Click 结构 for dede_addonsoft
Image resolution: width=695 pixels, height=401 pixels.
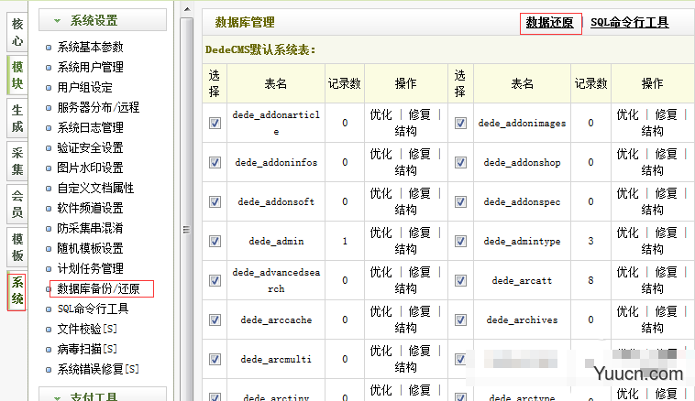click(x=405, y=210)
